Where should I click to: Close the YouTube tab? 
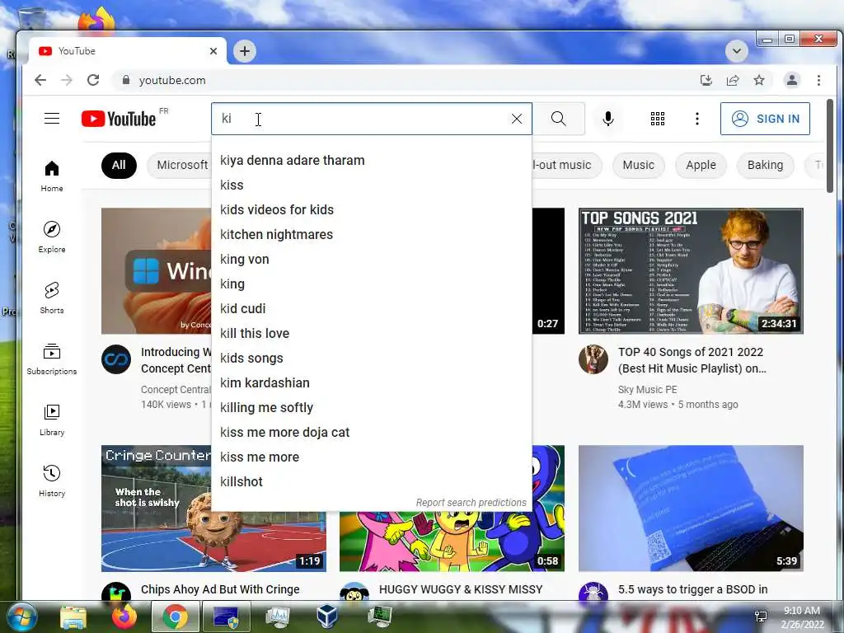213,51
